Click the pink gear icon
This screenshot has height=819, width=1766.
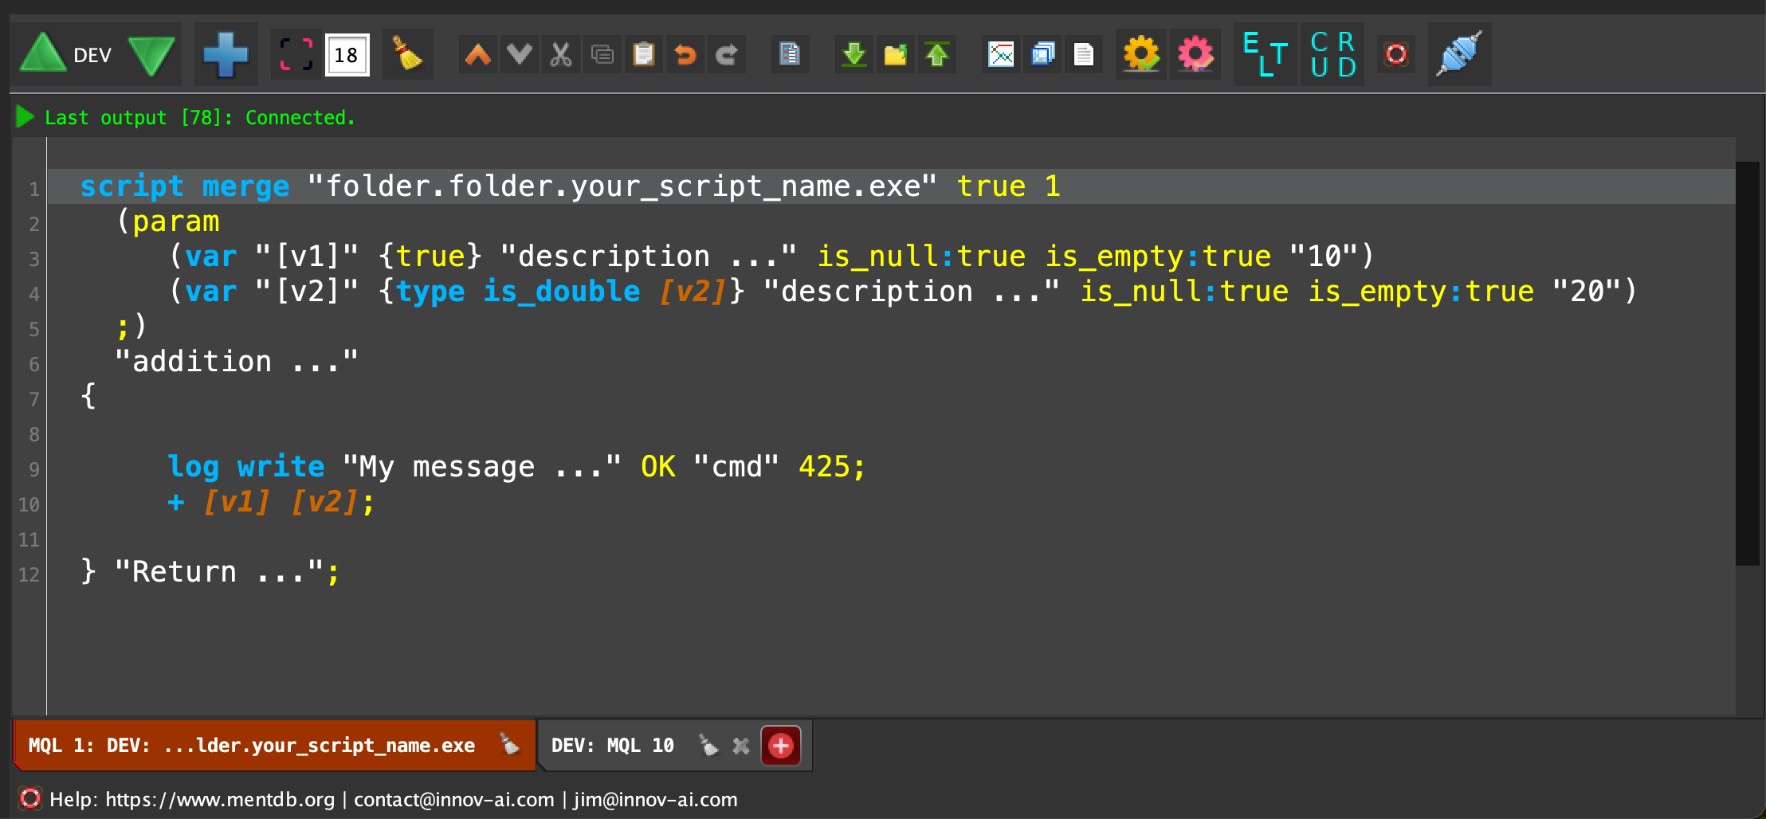point(1195,55)
